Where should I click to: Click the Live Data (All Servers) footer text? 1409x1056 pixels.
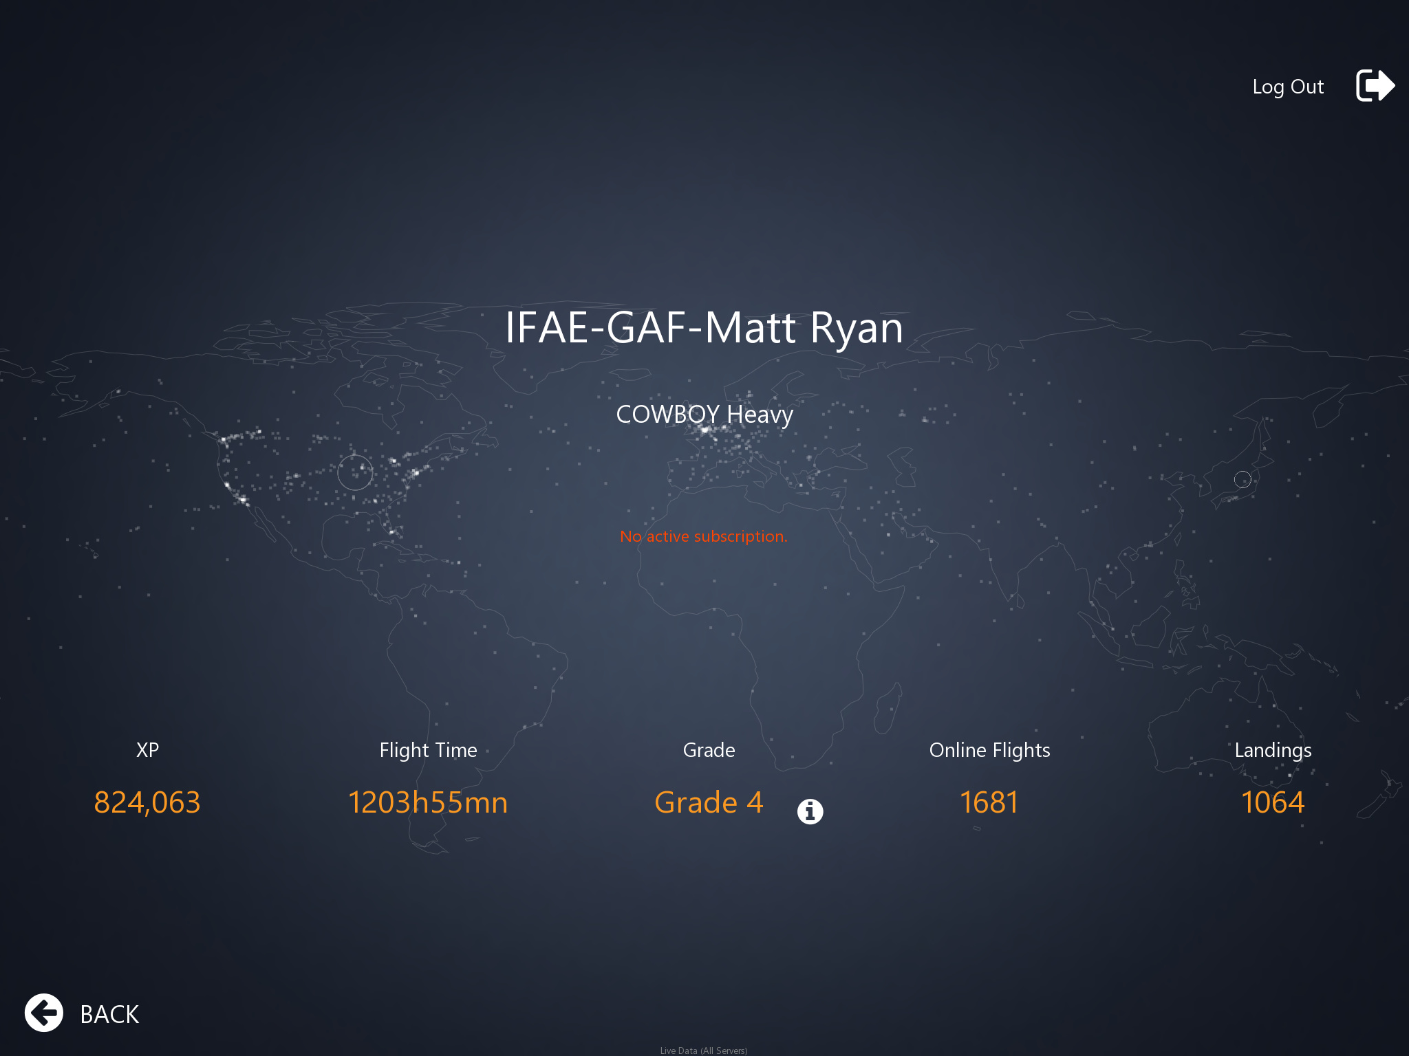tap(703, 1050)
